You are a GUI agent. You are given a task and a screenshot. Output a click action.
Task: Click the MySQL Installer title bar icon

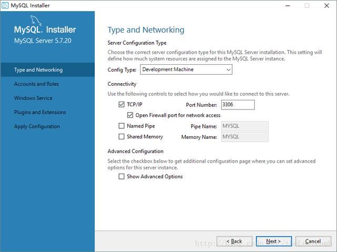pos(5,5)
